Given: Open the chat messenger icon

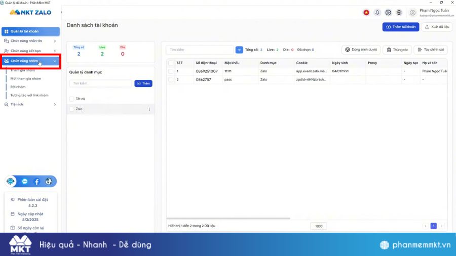Looking at the screenshot, I should tap(25, 182).
